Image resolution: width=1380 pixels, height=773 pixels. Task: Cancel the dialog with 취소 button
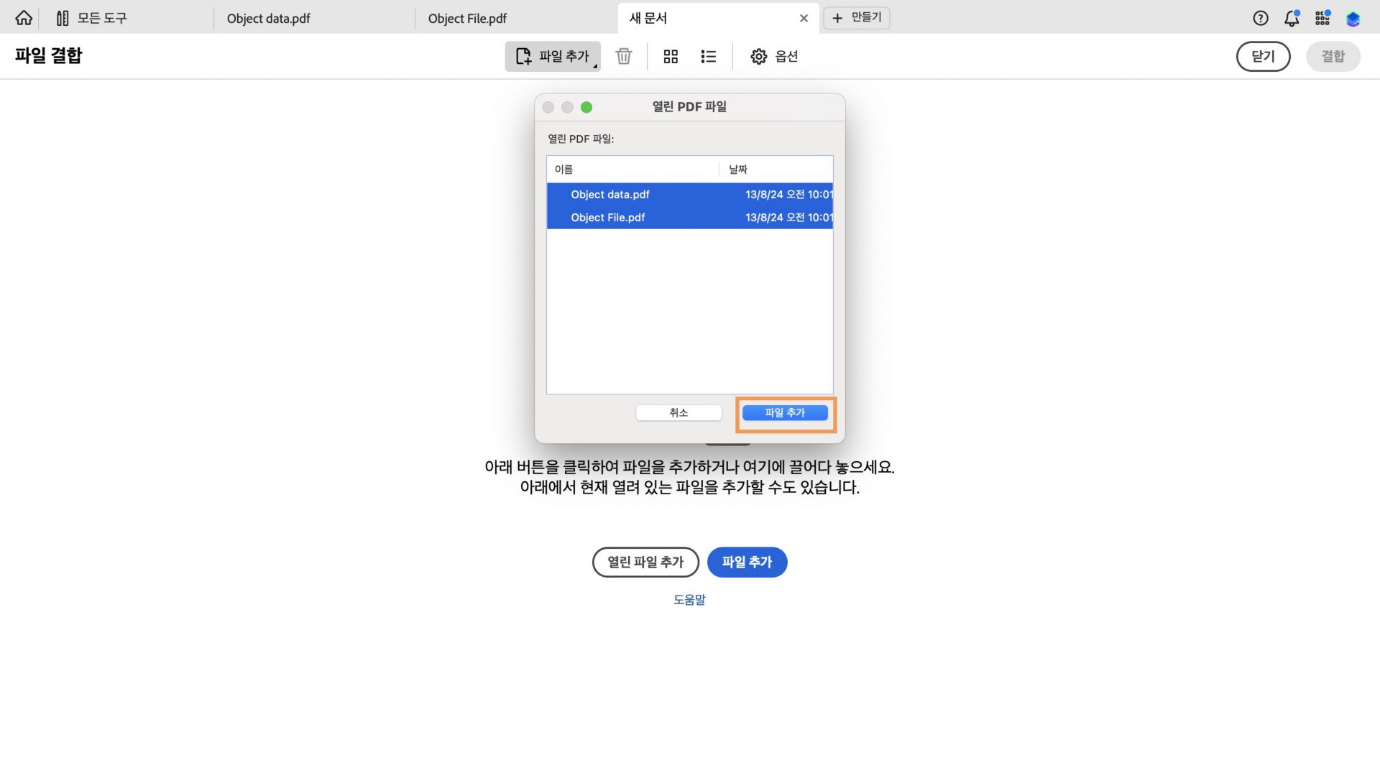pyautogui.click(x=678, y=412)
